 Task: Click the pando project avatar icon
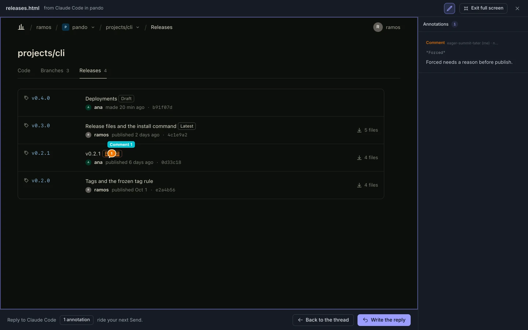point(66,27)
